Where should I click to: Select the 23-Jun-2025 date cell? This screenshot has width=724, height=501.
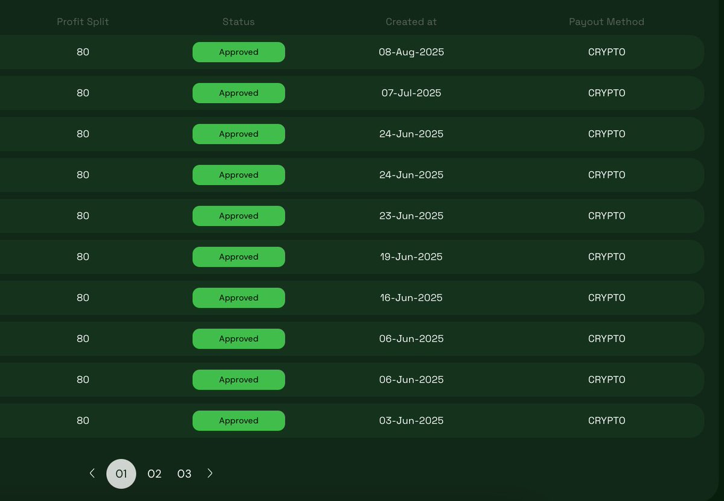pyautogui.click(x=411, y=216)
